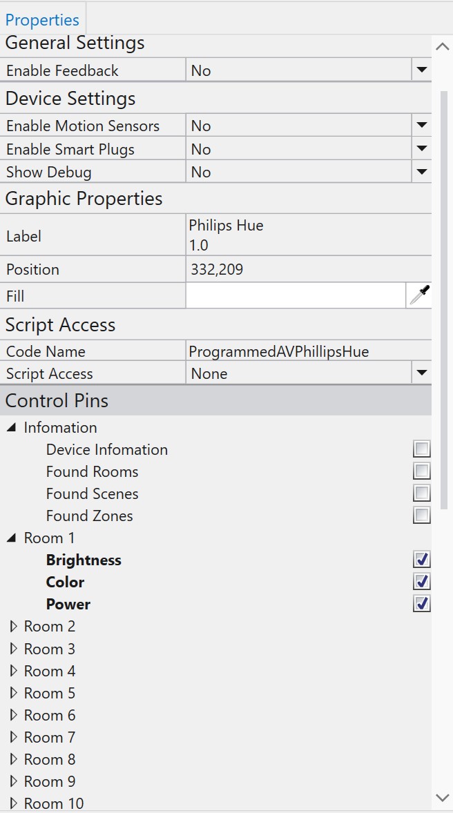Select the Brightness pin row label

coord(84,560)
